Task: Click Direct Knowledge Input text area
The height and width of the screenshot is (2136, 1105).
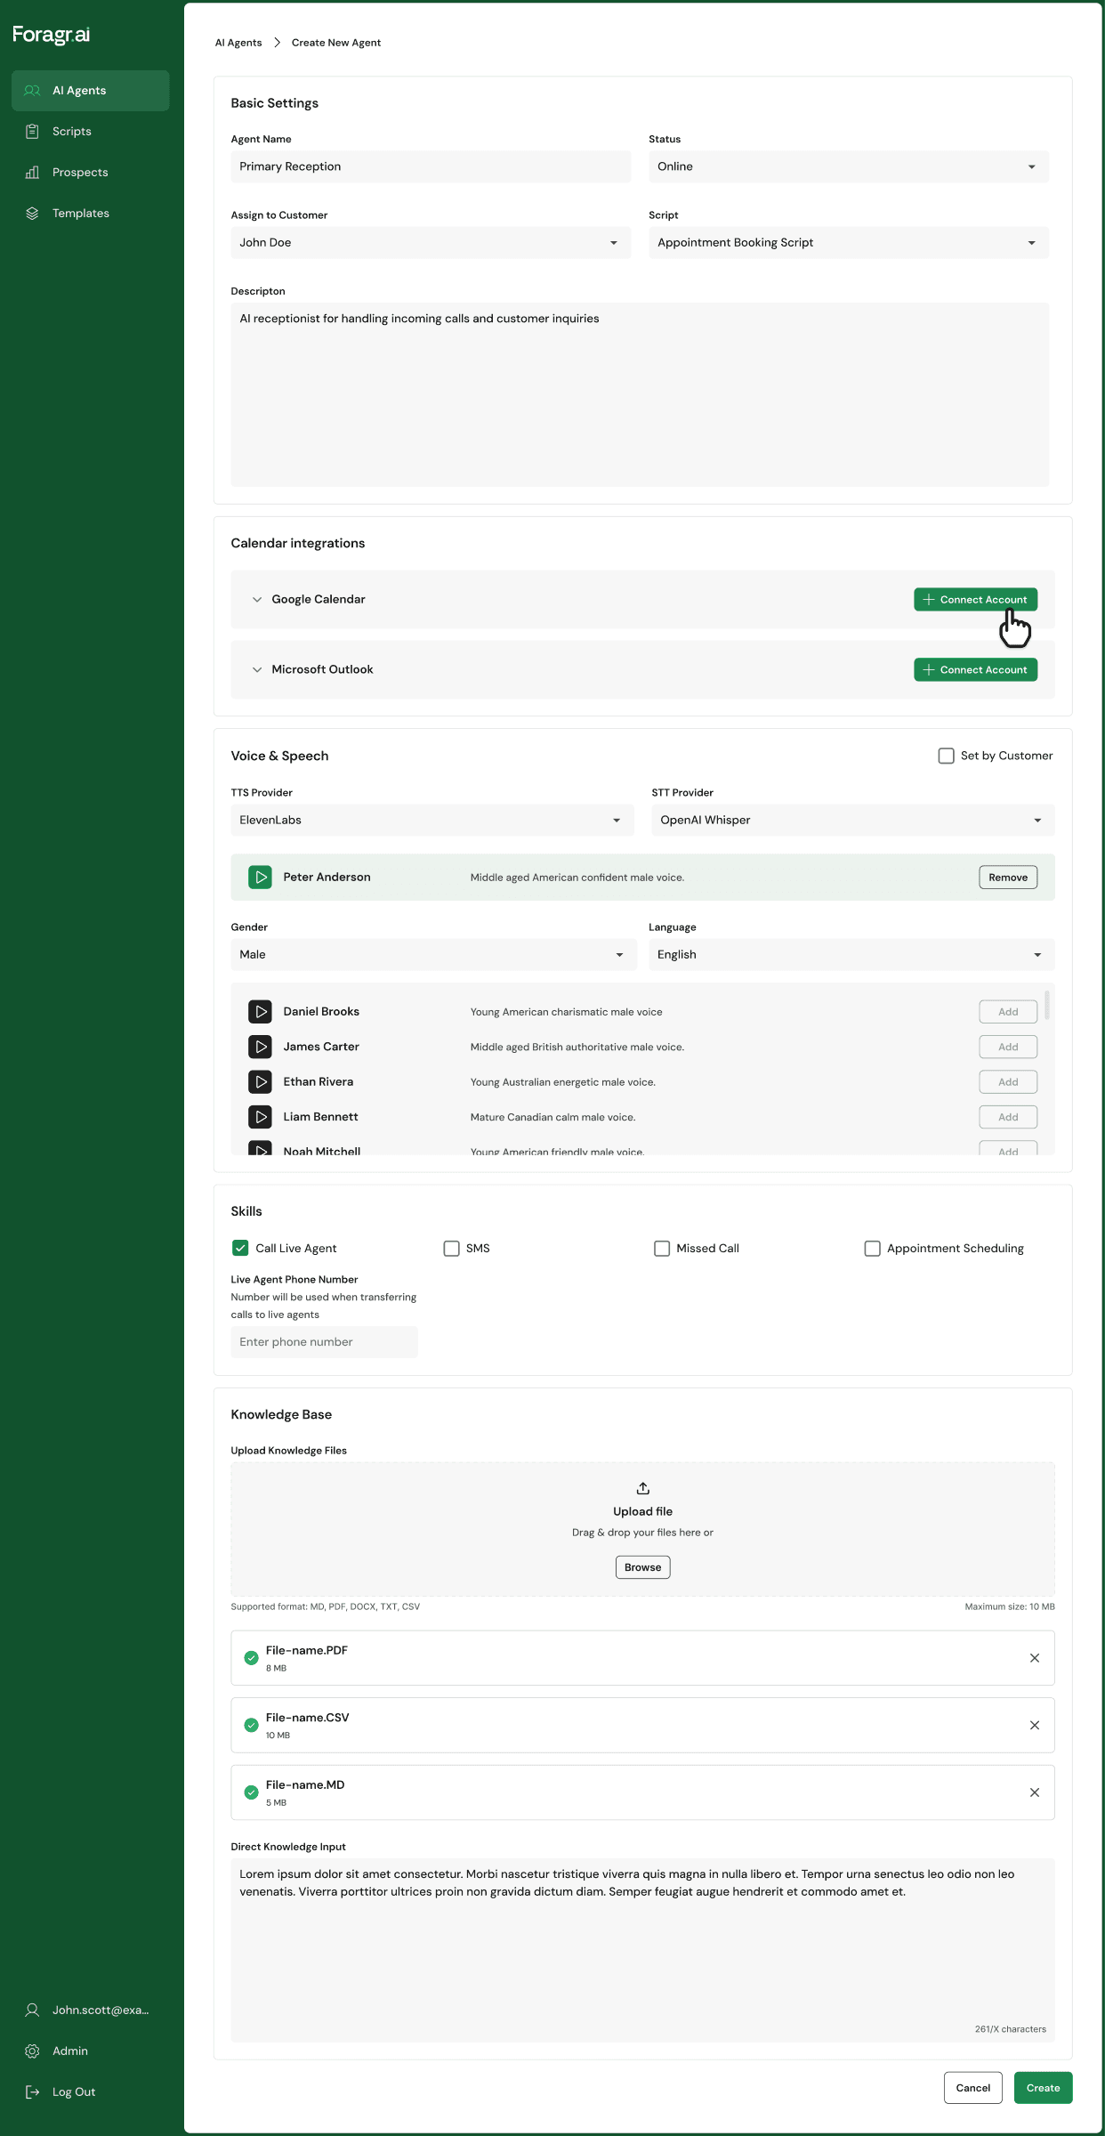Action: click(x=642, y=1950)
